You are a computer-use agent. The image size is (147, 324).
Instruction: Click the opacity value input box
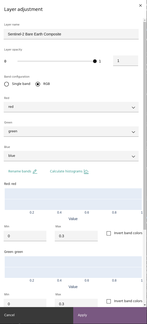coord(126,61)
